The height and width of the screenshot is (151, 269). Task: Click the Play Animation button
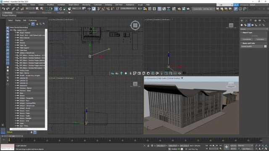click(x=214, y=146)
